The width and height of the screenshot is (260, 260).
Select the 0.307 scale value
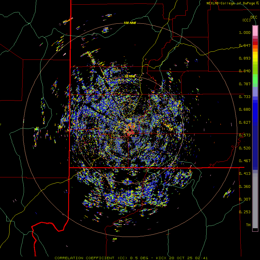[x=245, y=199]
